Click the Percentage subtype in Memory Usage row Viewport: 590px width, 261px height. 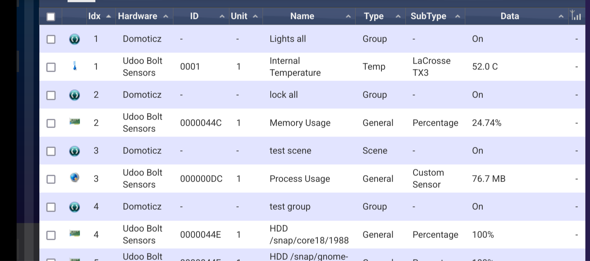(x=435, y=123)
